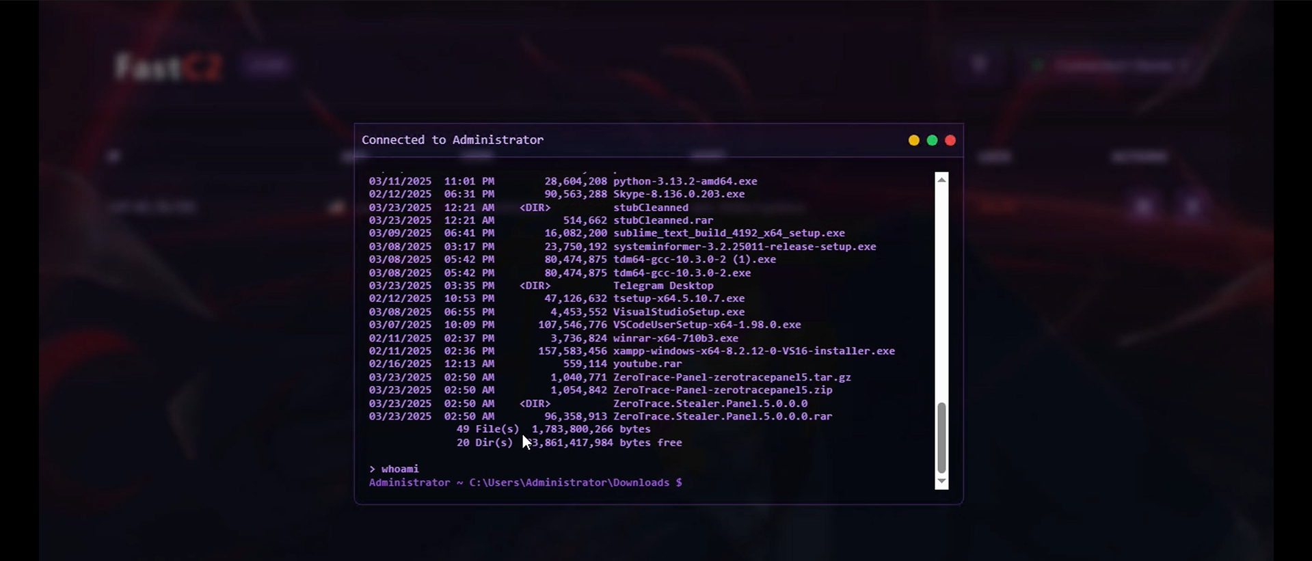Select the tdm64-gcc-10.3.0-2 (1).exe entry
The width and height of the screenshot is (1312, 561).
point(572,259)
